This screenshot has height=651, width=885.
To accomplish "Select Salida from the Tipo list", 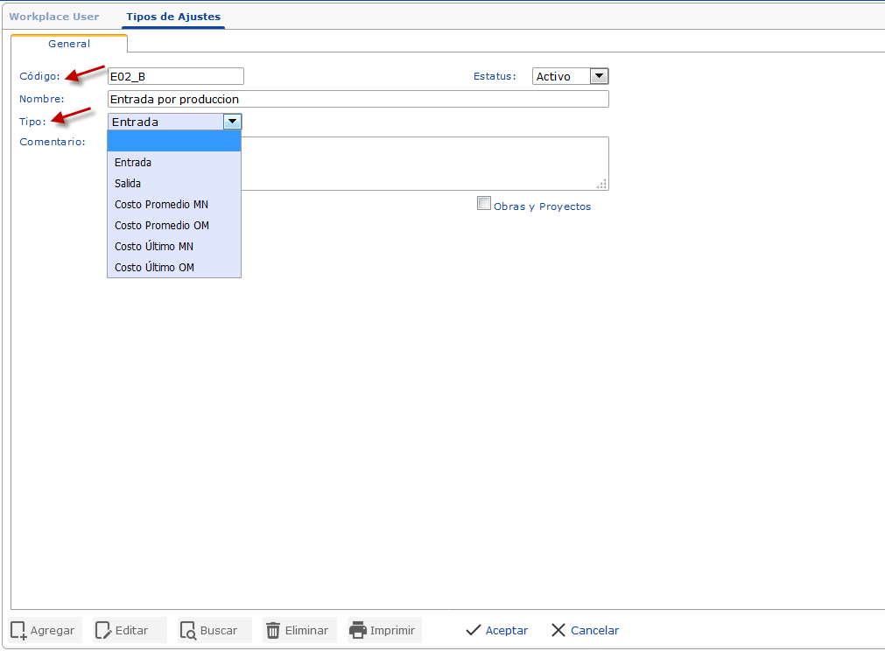I will click(x=128, y=184).
